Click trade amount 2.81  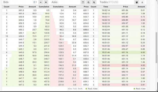coord(143,85)
